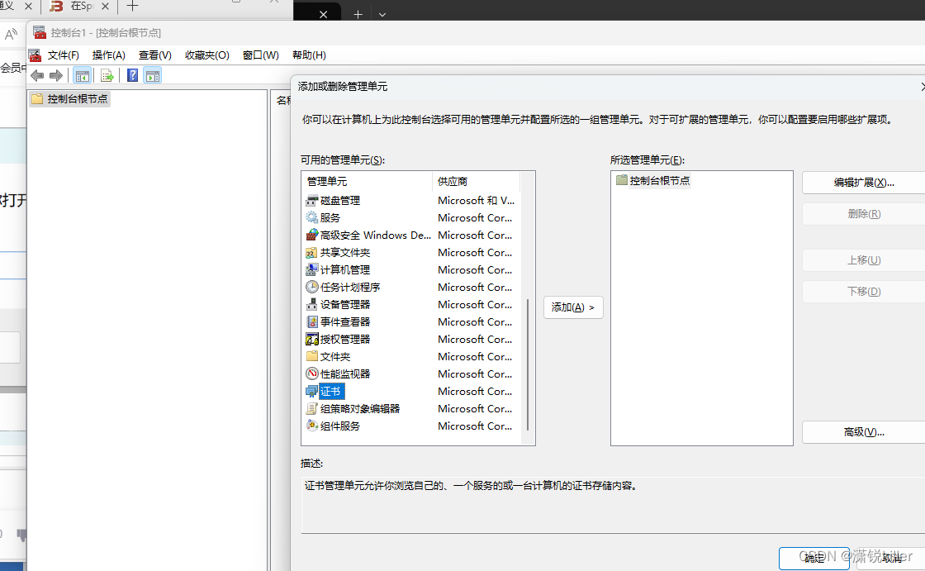This screenshot has width=925, height=571.
Task: Click the Back arrow in MMC toolbar
Action: 37,75
